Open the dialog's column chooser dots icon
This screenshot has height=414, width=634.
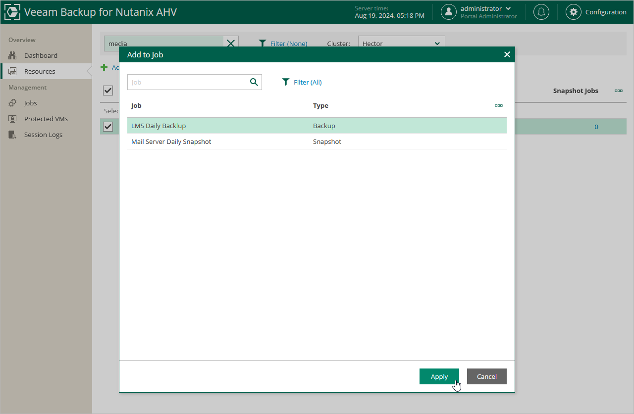tap(499, 105)
